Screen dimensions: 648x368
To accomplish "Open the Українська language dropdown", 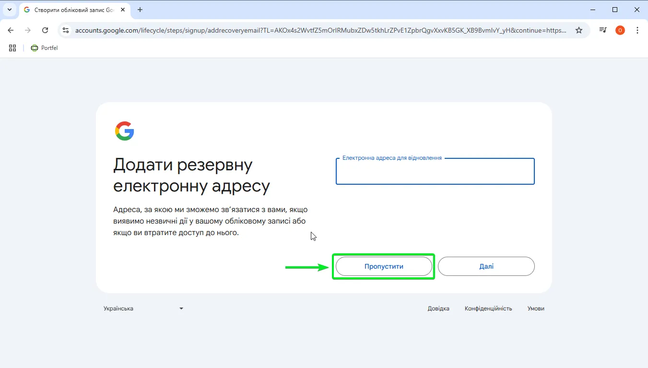I will [143, 309].
